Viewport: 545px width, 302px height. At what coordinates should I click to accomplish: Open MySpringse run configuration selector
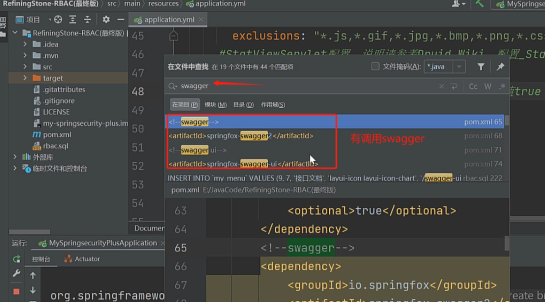click(519, 4)
